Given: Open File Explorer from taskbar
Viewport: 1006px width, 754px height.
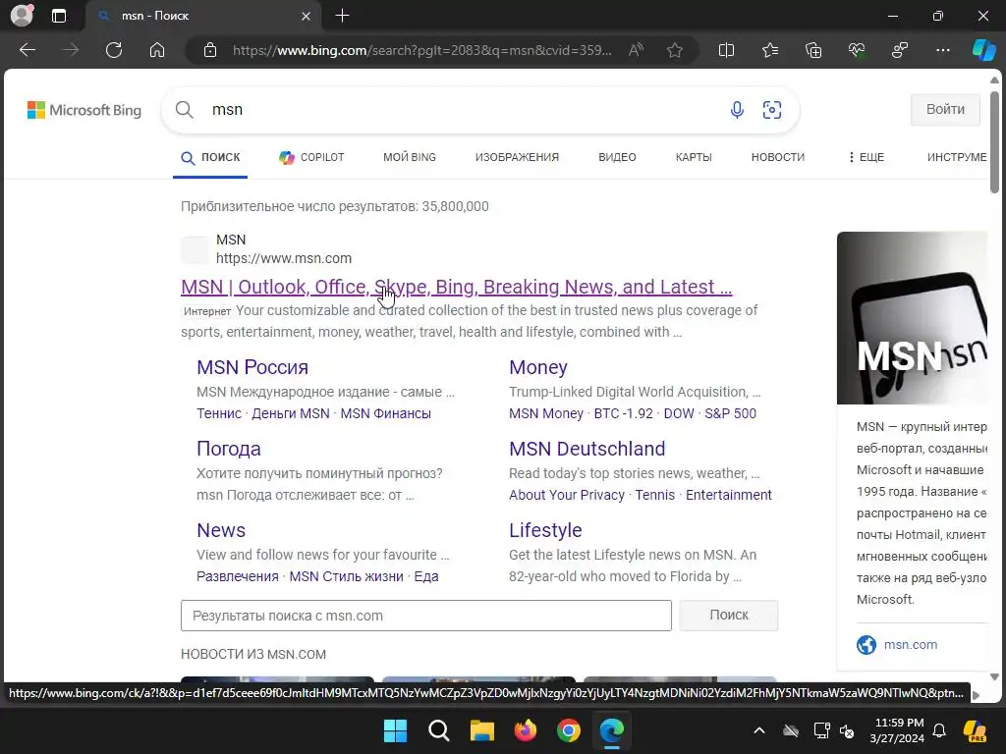Looking at the screenshot, I should (x=481, y=730).
